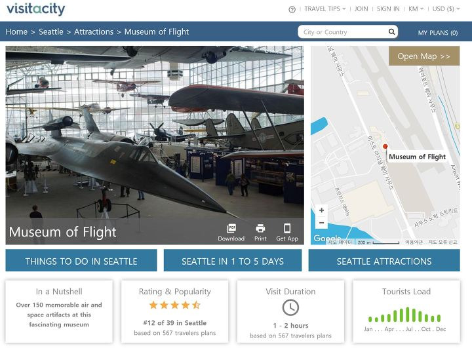The image size is (472, 348).
Task: Open the Seattle breadcrumb link
Action: tap(51, 31)
